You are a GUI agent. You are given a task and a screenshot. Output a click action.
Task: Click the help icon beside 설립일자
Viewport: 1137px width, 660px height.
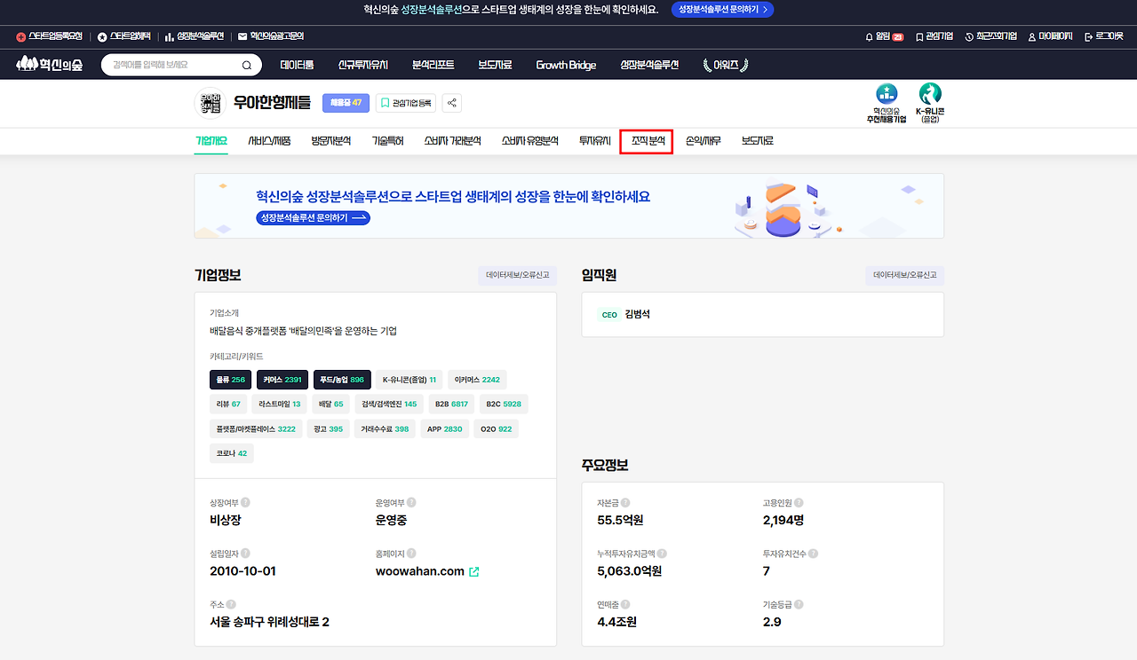point(245,554)
